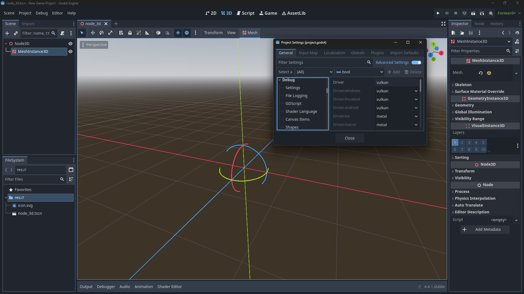Toggle visibility of the Node3D root

click(70, 44)
